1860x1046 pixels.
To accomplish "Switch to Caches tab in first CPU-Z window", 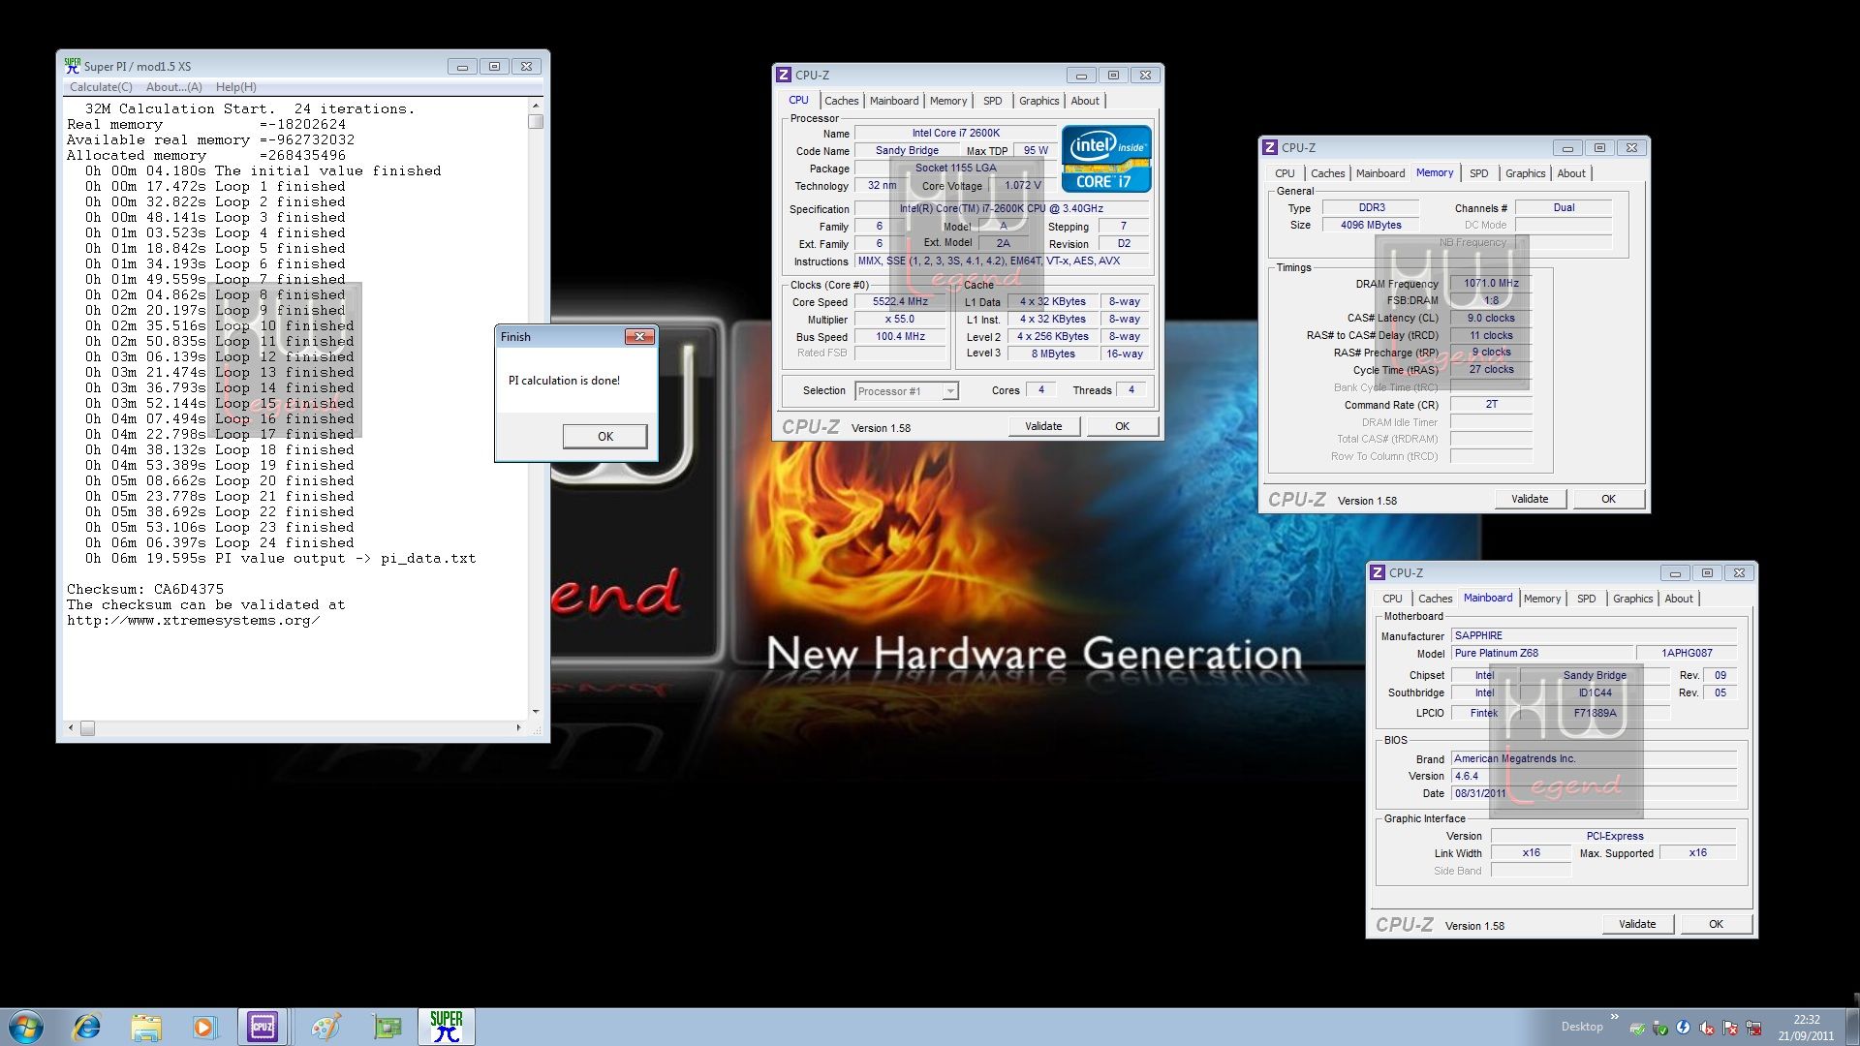I will (x=841, y=101).
